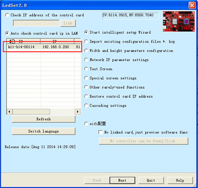The height and width of the screenshot is (188, 198).
Task: Click the horizontal scrollbar thumb in card list
Action: [x=31, y=111]
